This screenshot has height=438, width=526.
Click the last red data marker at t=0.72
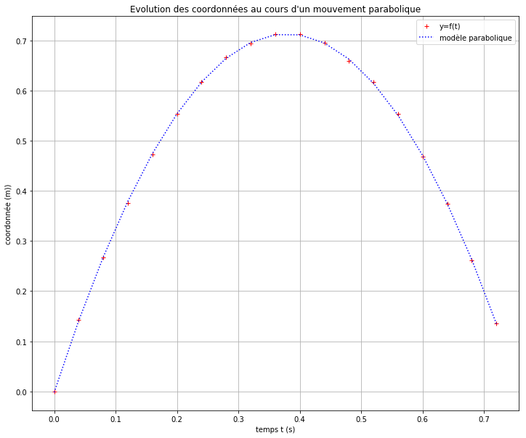(496, 324)
